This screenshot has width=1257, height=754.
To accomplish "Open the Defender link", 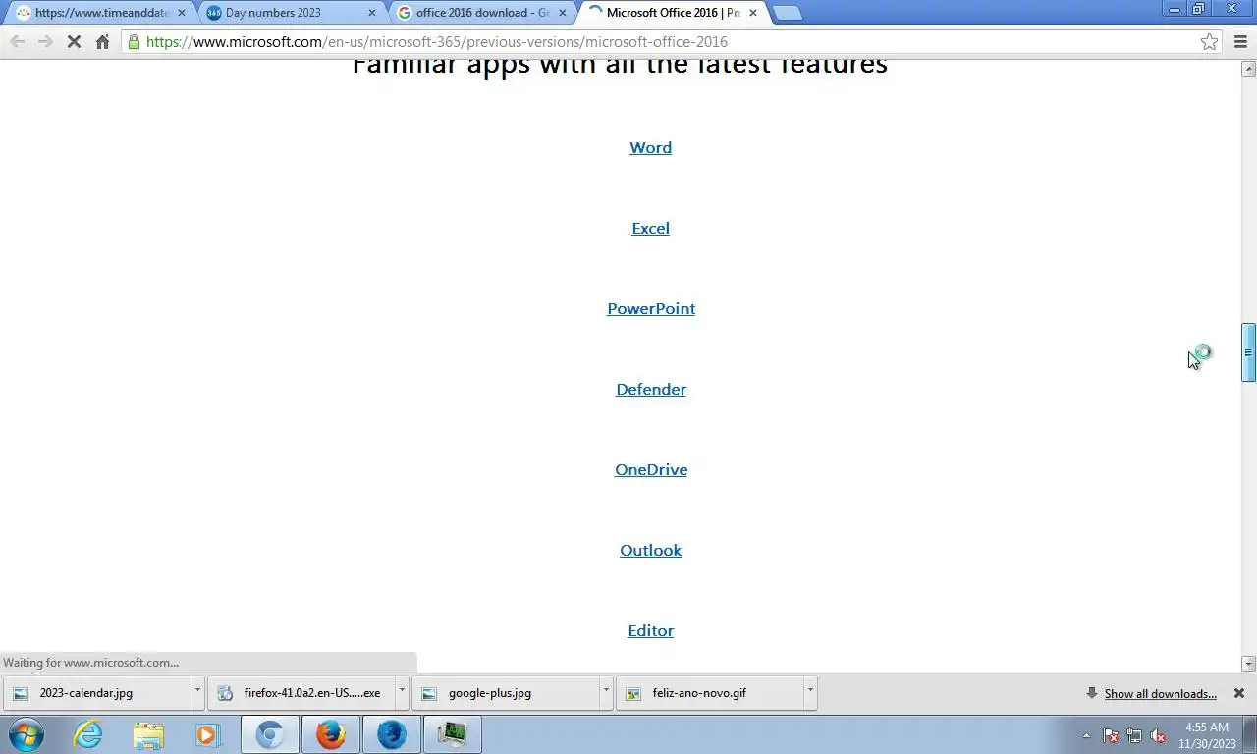I will [651, 389].
